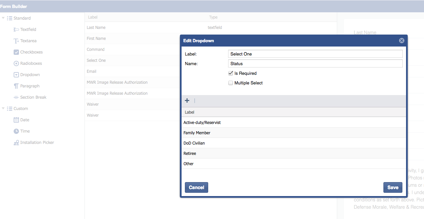Select the Installation Picker item
The height and width of the screenshot is (219, 424).
pos(37,143)
